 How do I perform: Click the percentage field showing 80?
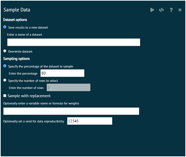click(x=62, y=73)
